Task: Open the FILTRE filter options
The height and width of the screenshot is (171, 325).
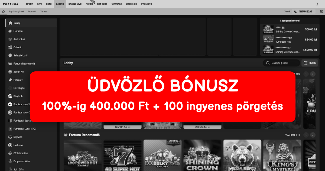Action: pos(310,63)
